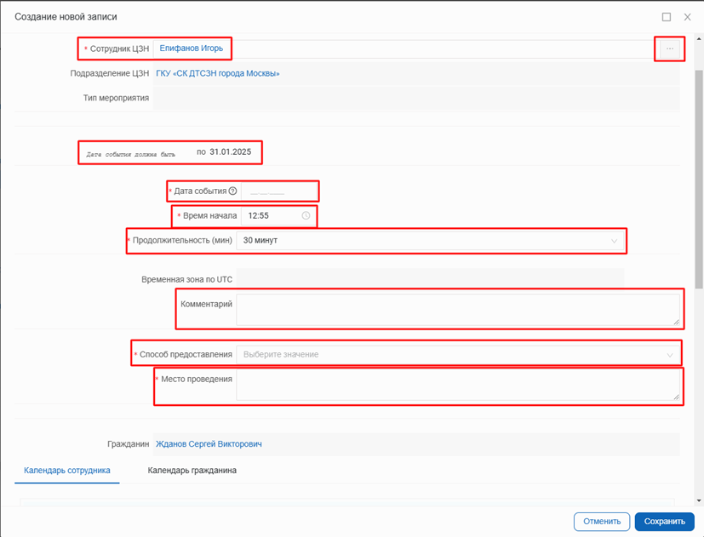The height and width of the screenshot is (537, 704).
Task: Close the Создание новой записи dialog
Action: pos(687,16)
